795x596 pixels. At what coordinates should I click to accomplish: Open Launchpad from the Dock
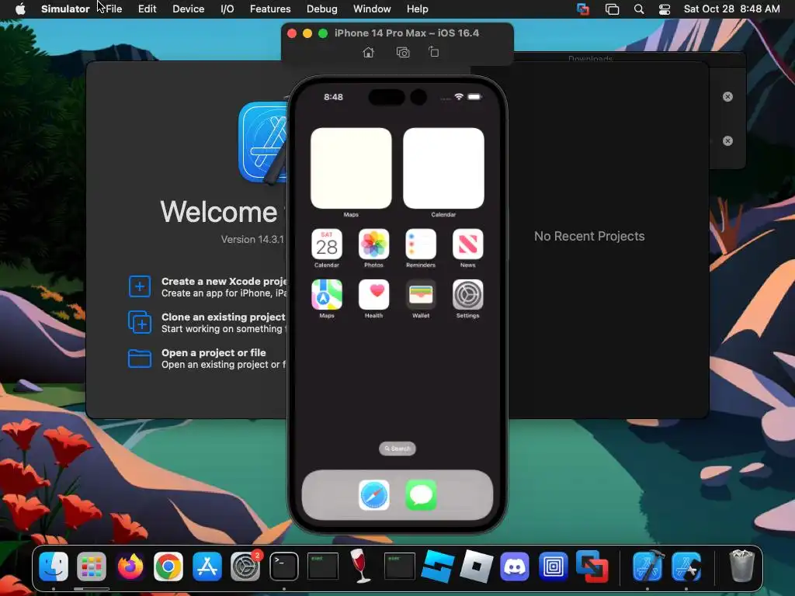click(x=92, y=566)
